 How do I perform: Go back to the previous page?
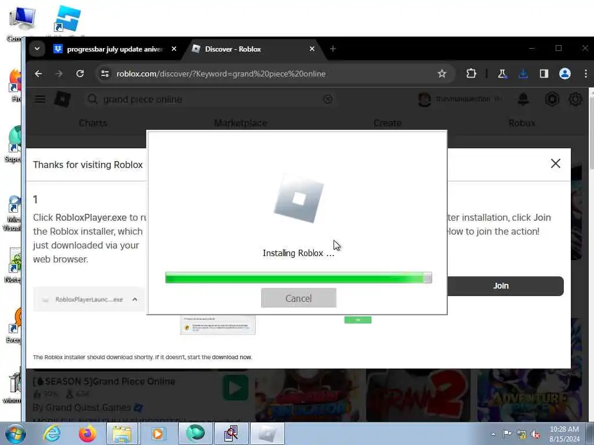click(x=38, y=74)
